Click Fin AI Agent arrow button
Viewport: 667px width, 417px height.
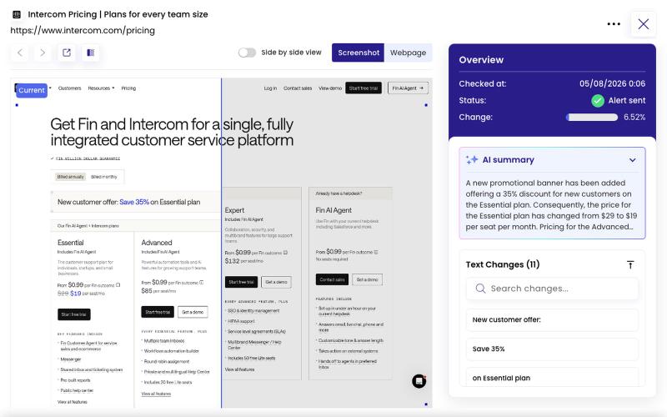pyautogui.click(x=408, y=88)
